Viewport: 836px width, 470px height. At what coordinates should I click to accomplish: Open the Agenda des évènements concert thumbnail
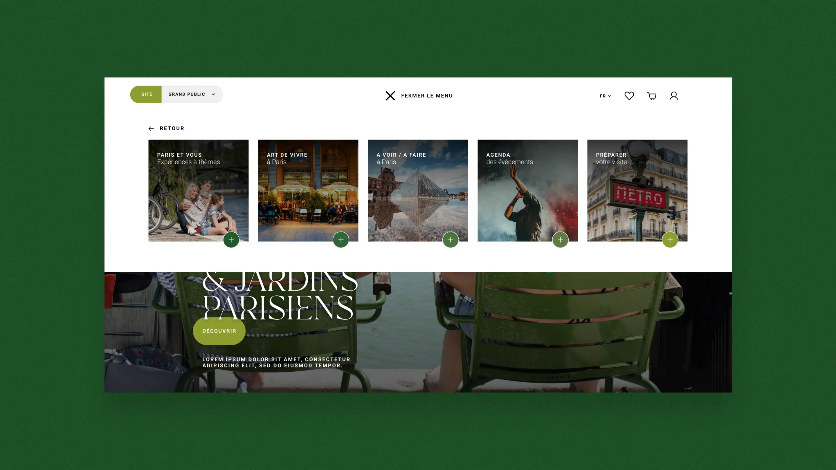527,195
